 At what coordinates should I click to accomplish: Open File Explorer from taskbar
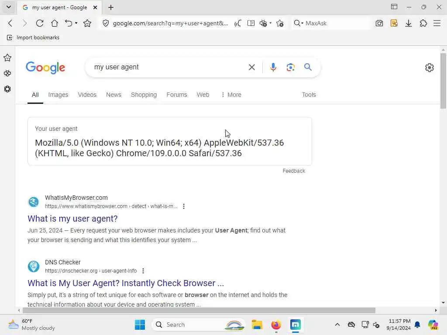257,325
